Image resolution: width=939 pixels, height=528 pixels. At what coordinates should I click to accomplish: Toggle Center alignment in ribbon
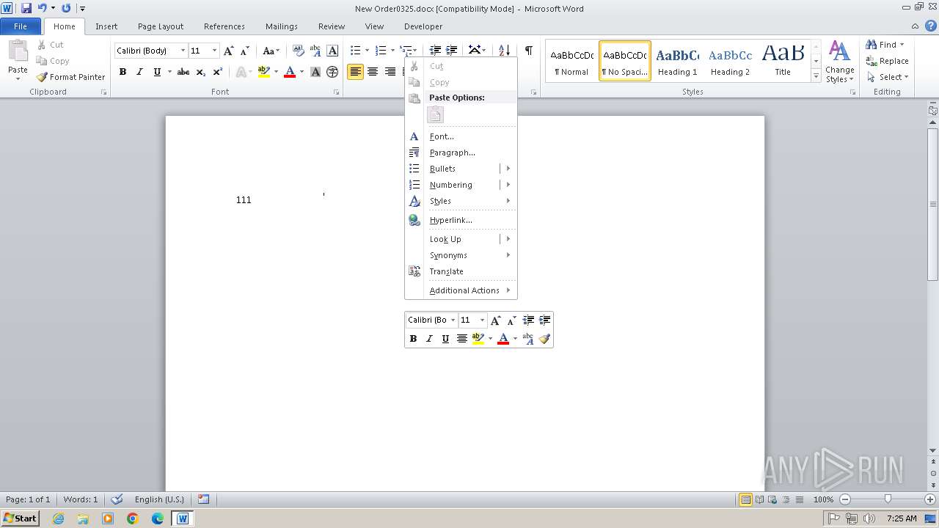pos(373,72)
